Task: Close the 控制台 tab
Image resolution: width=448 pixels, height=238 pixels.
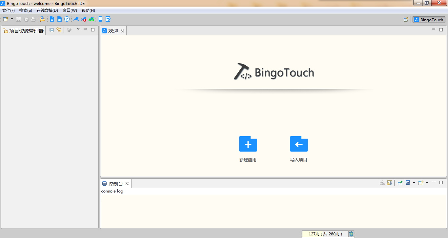Action: click(127, 184)
